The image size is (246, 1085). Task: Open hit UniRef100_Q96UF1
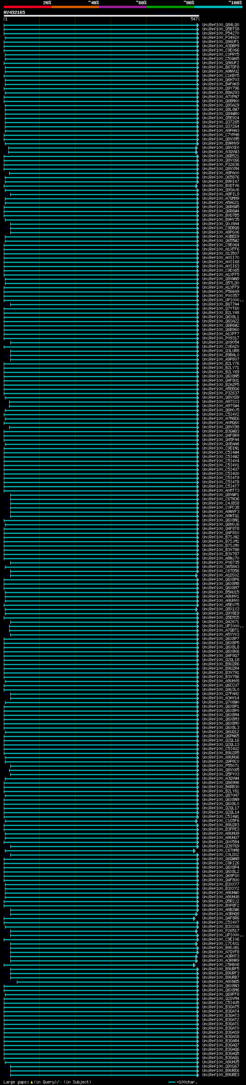click(x=220, y=42)
